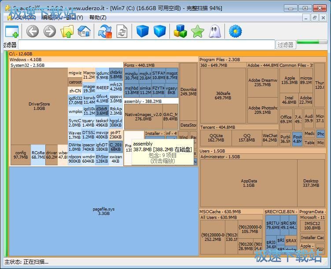
Task: Select the Foxit 4.8MB block
Action: pyautogui.click(x=297, y=139)
